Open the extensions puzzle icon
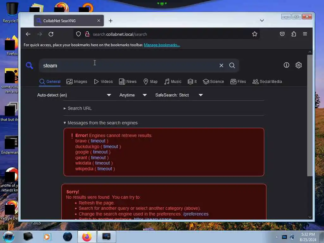This screenshot has width=324, height=243. click(x=294, y=34)
